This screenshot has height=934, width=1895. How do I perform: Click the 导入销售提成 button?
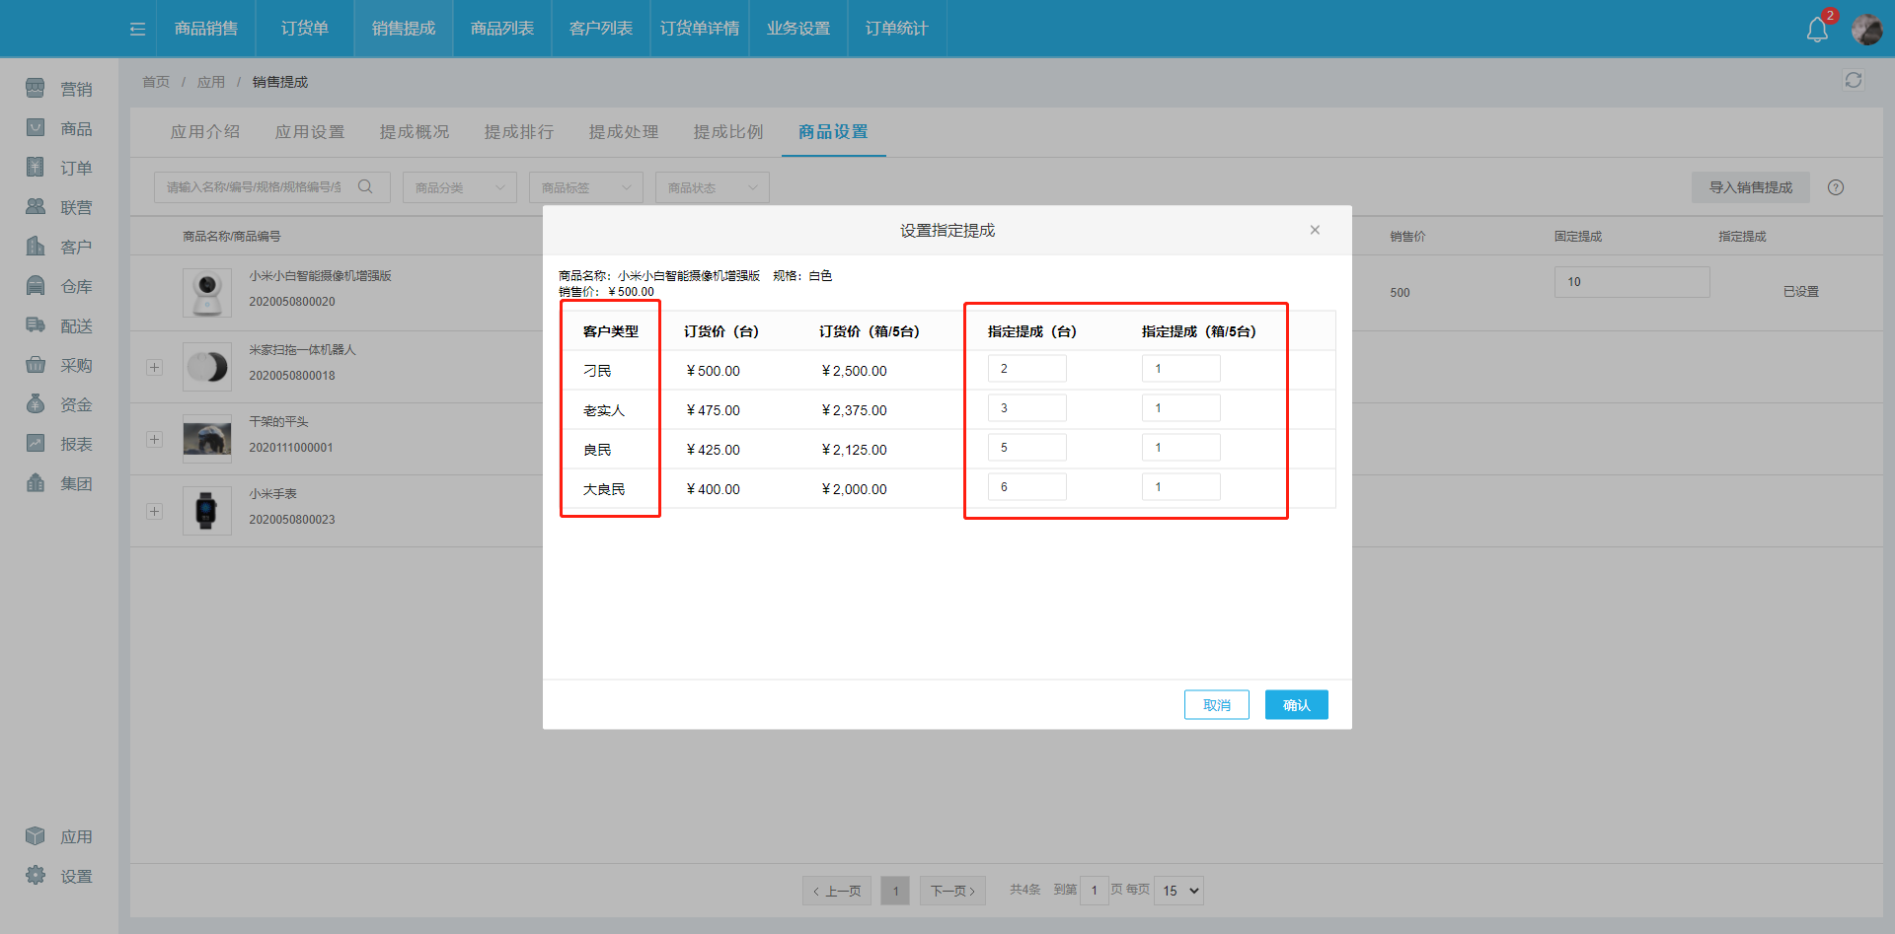(x=1751, y=186)
